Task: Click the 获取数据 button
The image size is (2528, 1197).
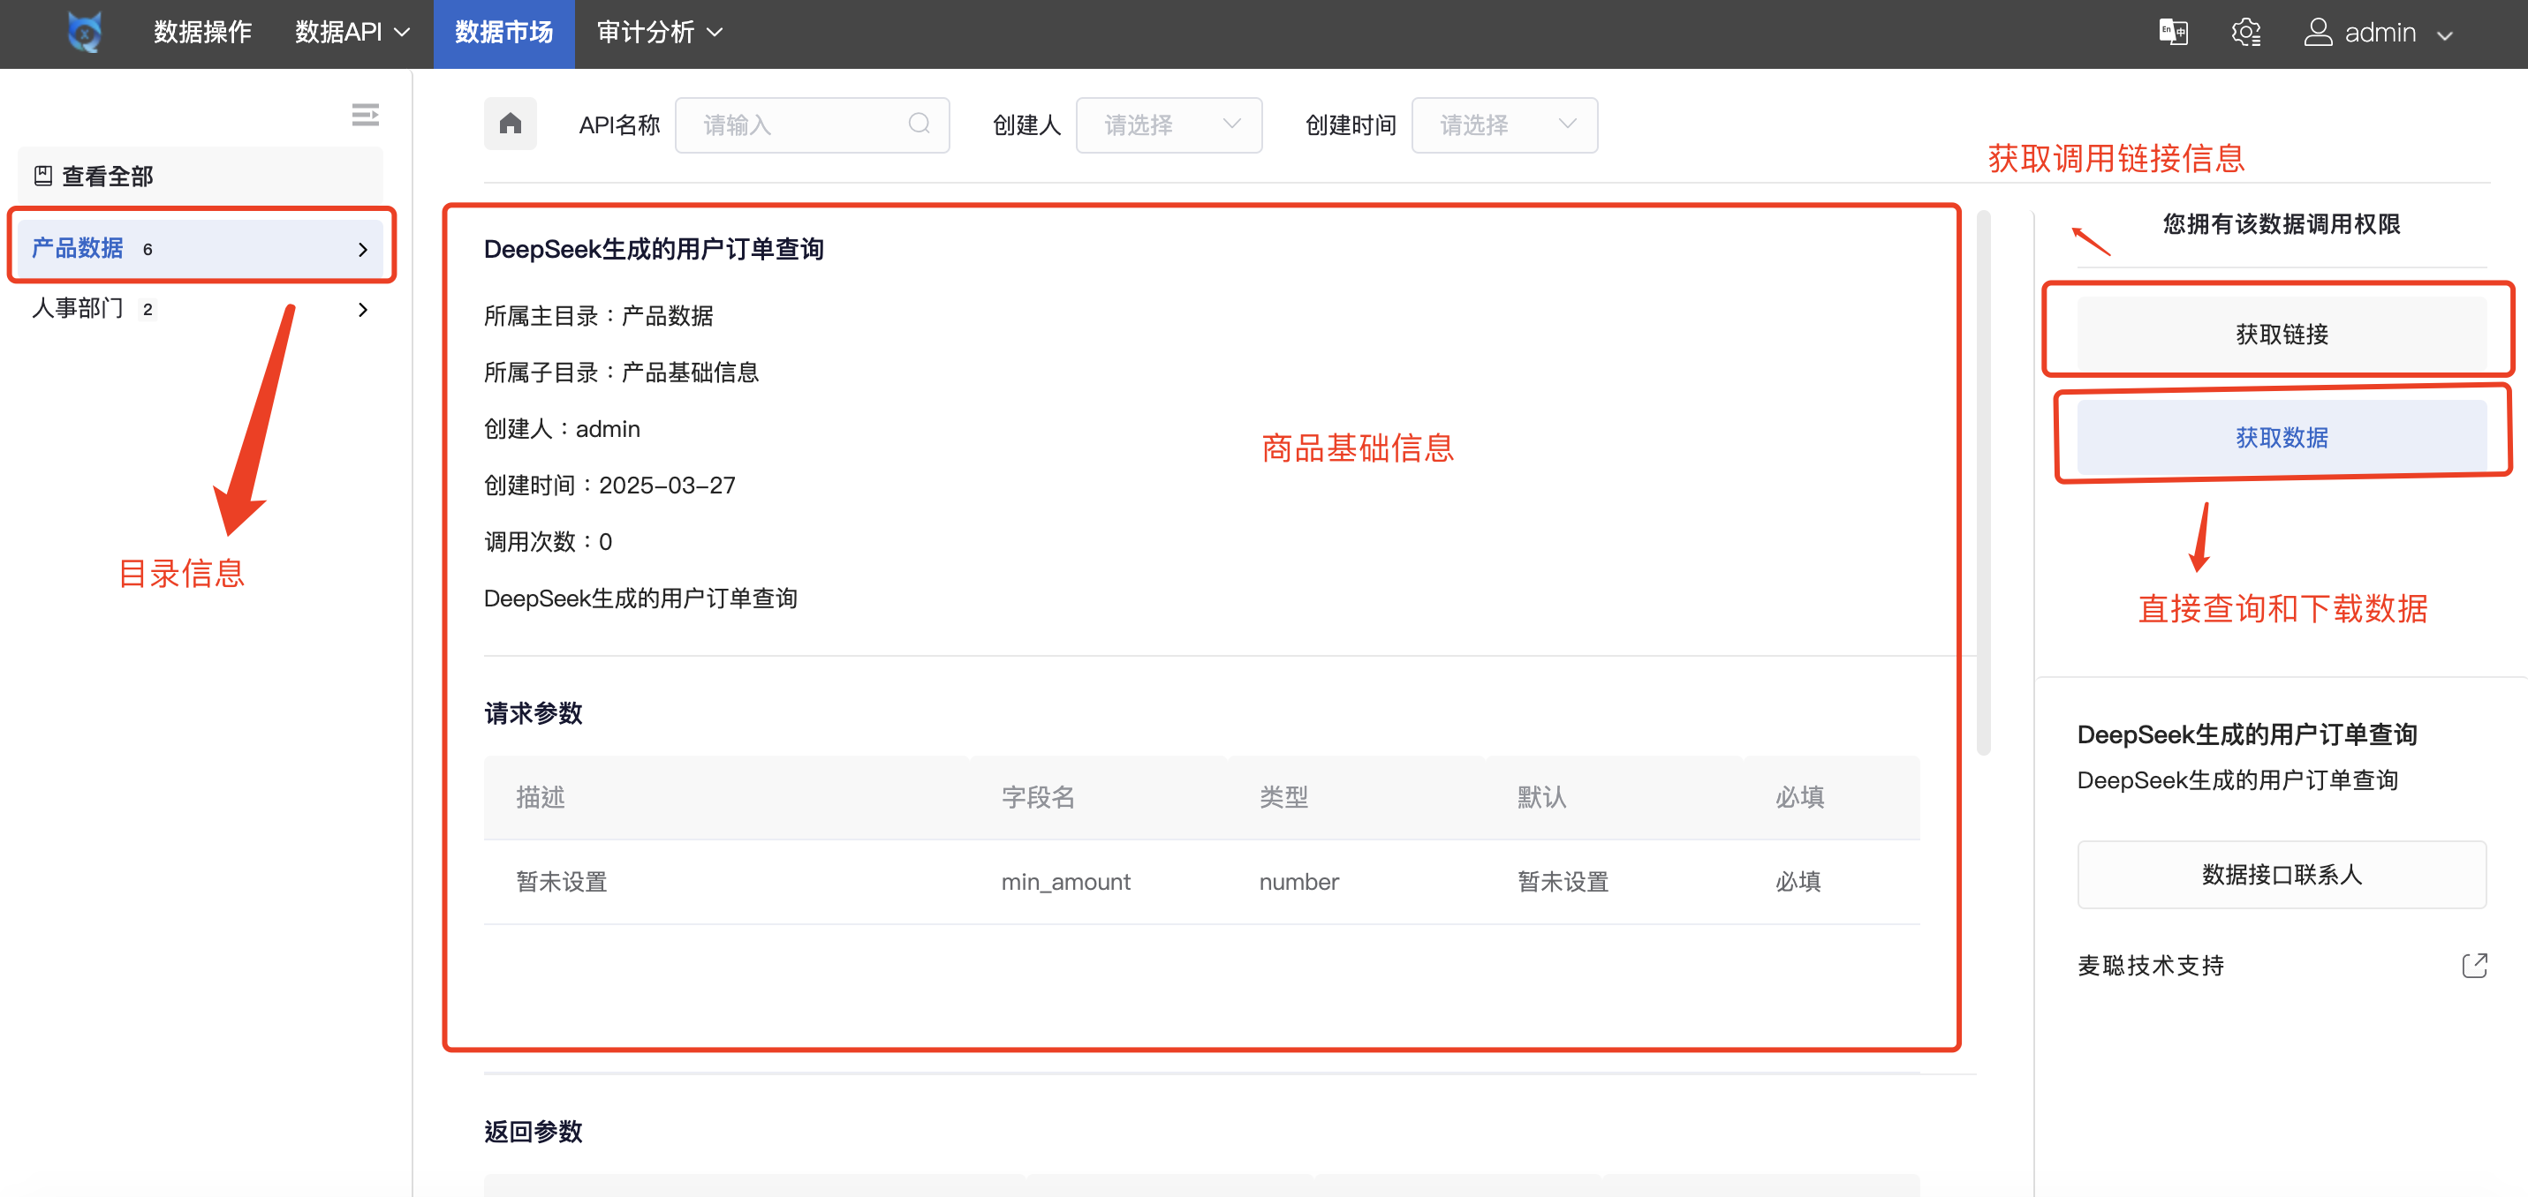Action: pyautogui.click(x=2281, y=438)
